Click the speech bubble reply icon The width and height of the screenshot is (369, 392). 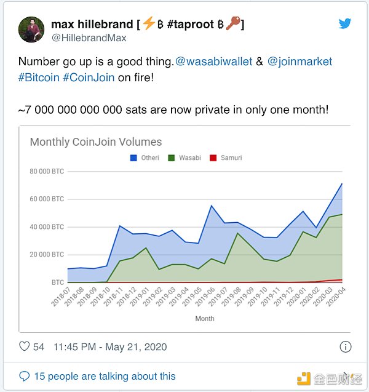25,376
